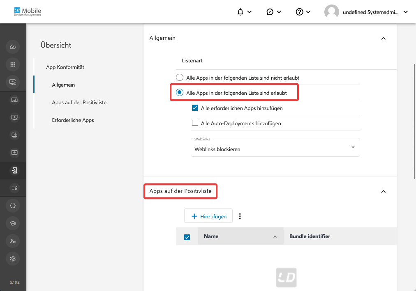This screenshot has width=416, height=291.
Task: Click the Hinzufügen button
Action: [x=208, y=216]
